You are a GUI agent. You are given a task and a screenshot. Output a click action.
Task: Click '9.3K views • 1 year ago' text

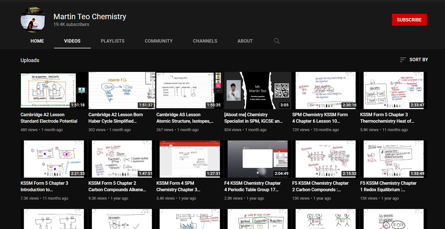click(x=108, y=198)
